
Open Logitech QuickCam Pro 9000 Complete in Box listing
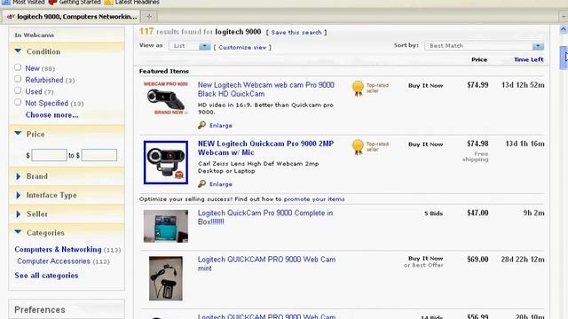(x=265, y=217)
